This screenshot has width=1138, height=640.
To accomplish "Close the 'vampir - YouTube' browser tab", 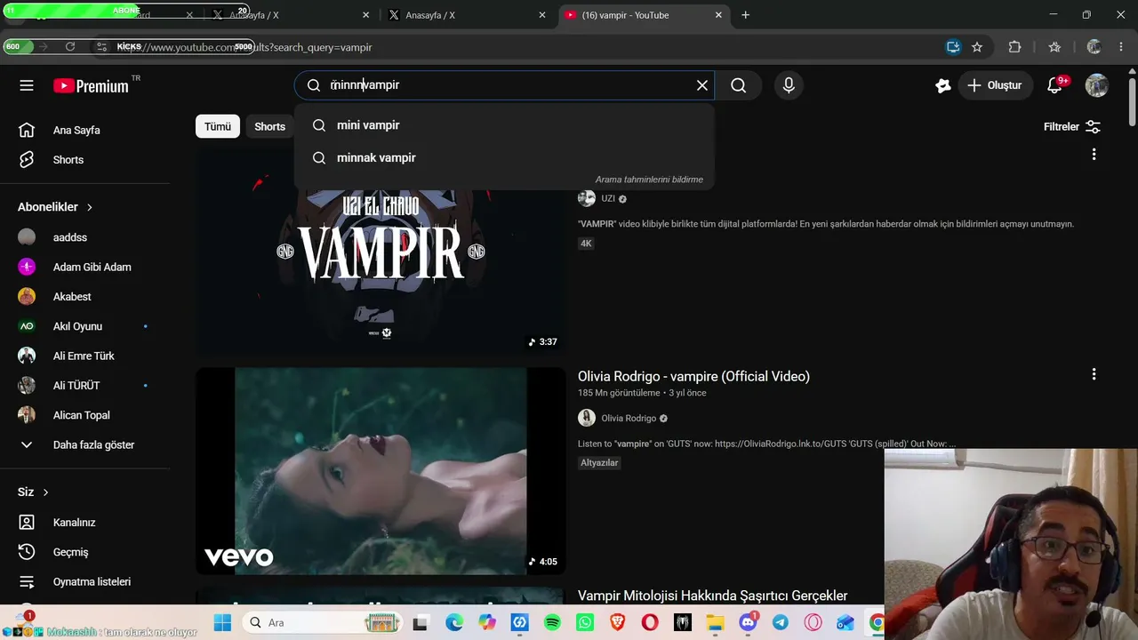I will (718, 15).
